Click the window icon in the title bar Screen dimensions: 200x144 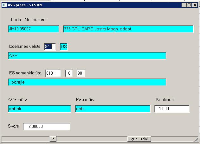(4, 5)
